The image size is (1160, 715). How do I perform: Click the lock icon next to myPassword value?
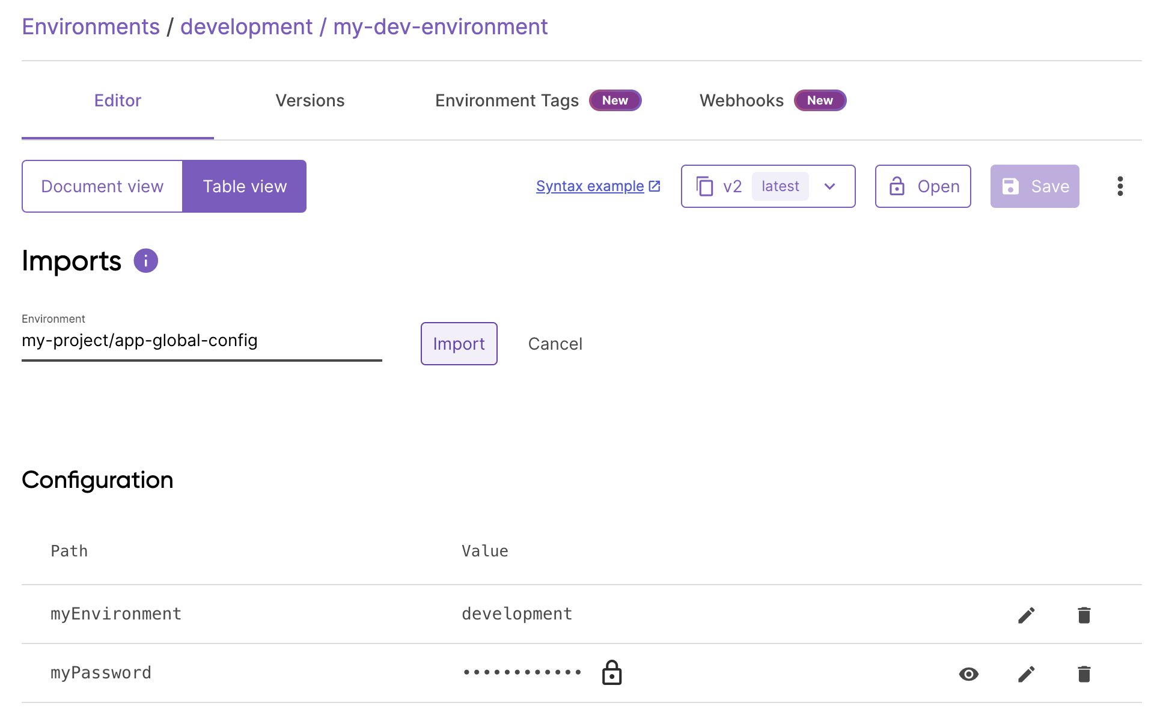(612, 672)
